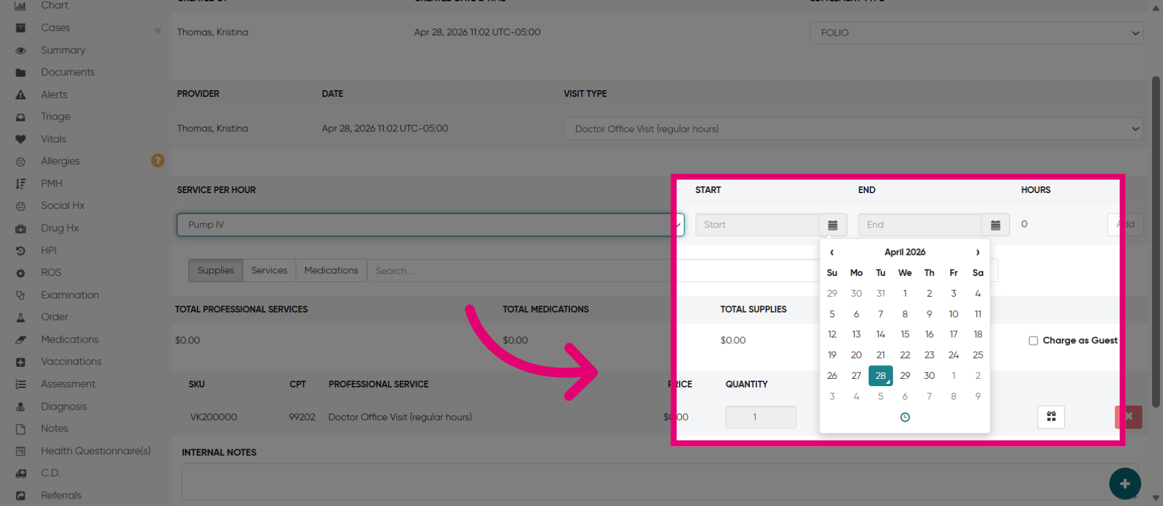Image resolution: width=1163 pixels, height=506 pixels.
Task: Expand the Cases sidebar chevron
Action: point(157,30)
